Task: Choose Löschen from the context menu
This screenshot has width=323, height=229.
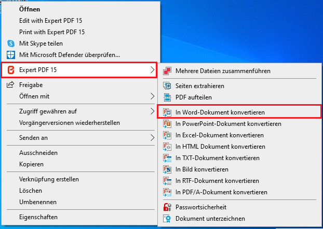Action: (x=31, y=191)
